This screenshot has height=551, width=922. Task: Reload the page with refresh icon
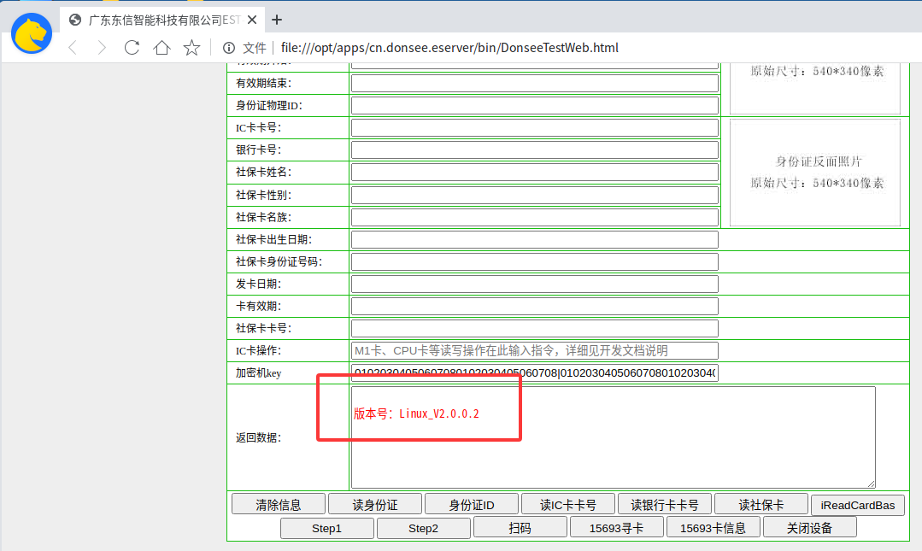tap(132, 48)
